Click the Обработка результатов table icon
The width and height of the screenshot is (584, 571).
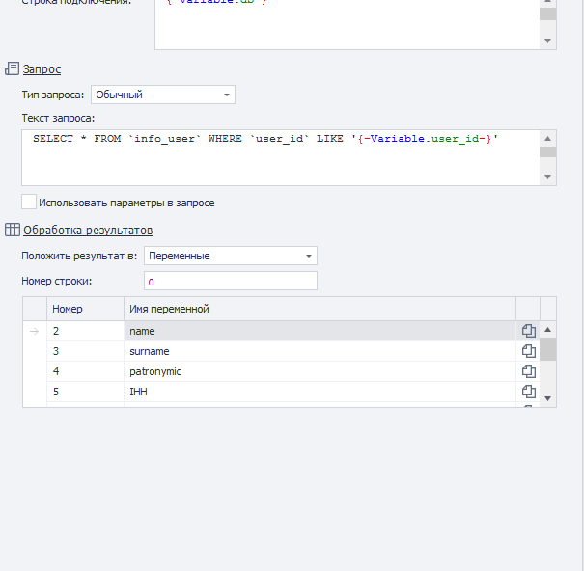pos(13,230)
